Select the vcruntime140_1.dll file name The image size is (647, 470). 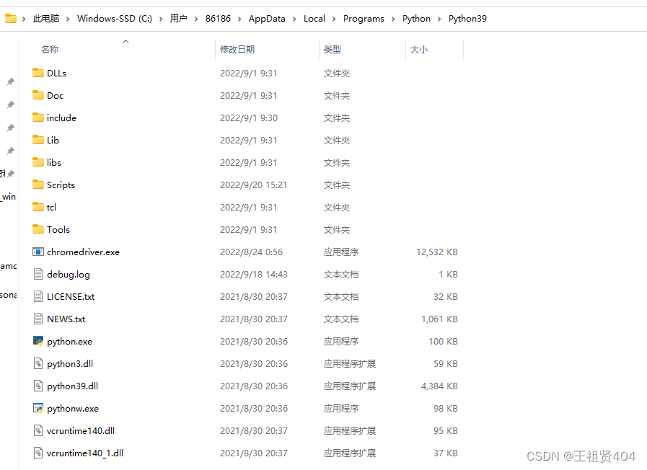point(85,453)
